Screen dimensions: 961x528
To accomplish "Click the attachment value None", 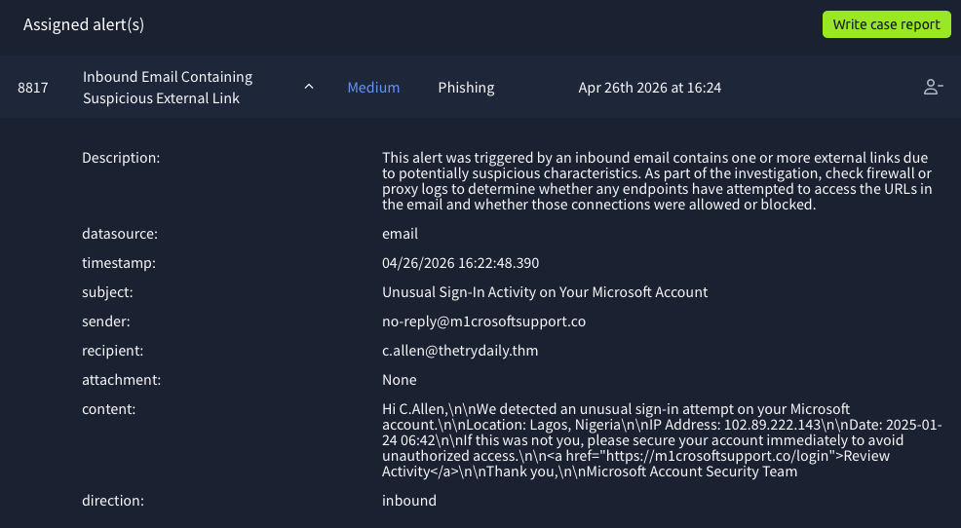I will (x=399, y=380).
